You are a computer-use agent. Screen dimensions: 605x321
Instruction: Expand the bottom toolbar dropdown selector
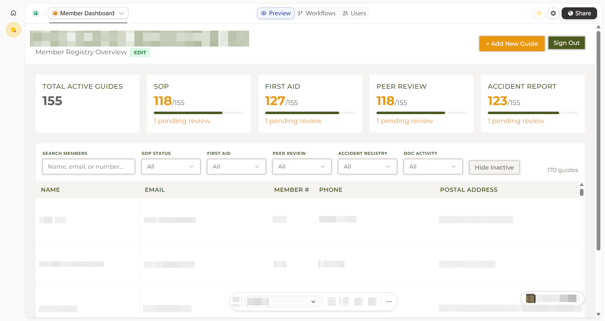pyautogui.click(x=283, y=301)
